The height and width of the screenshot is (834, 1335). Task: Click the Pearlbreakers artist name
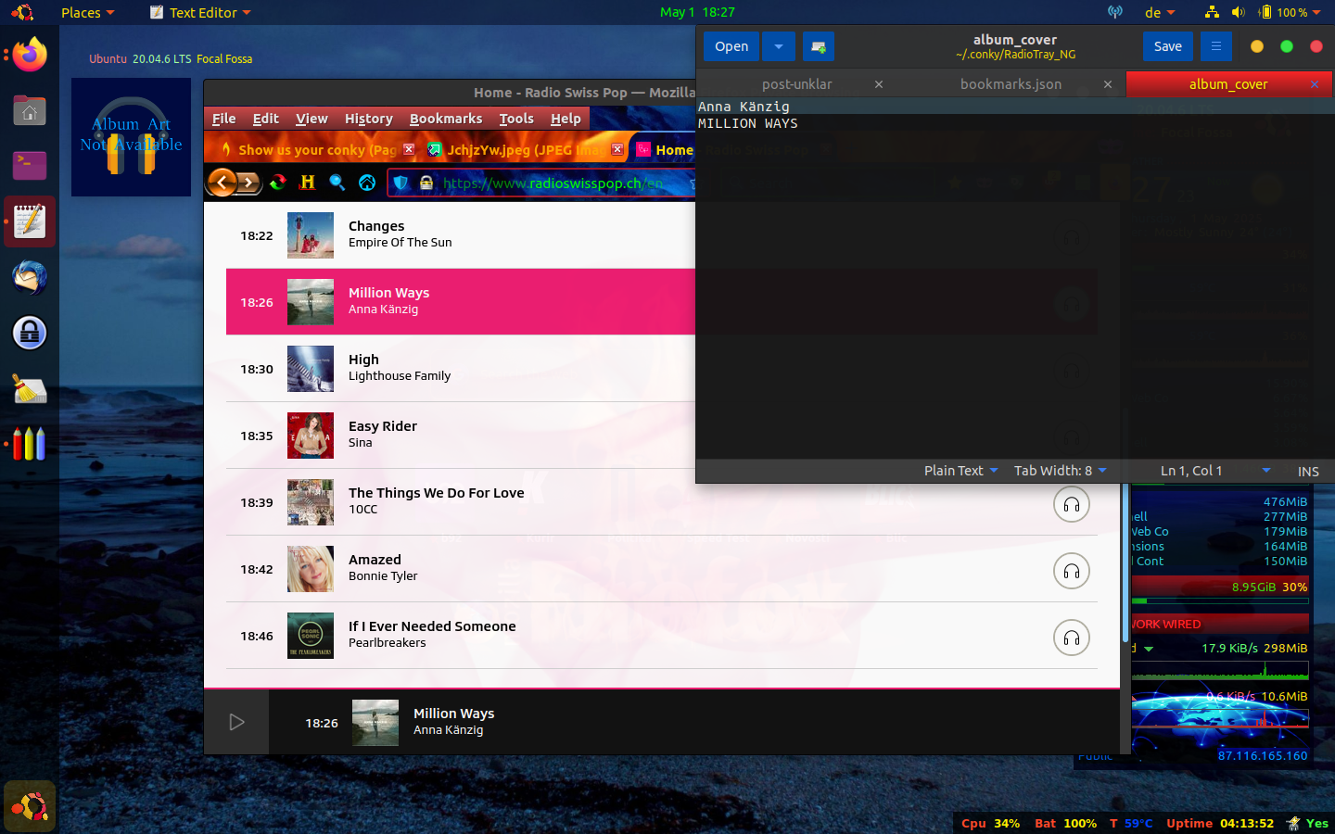388,643
